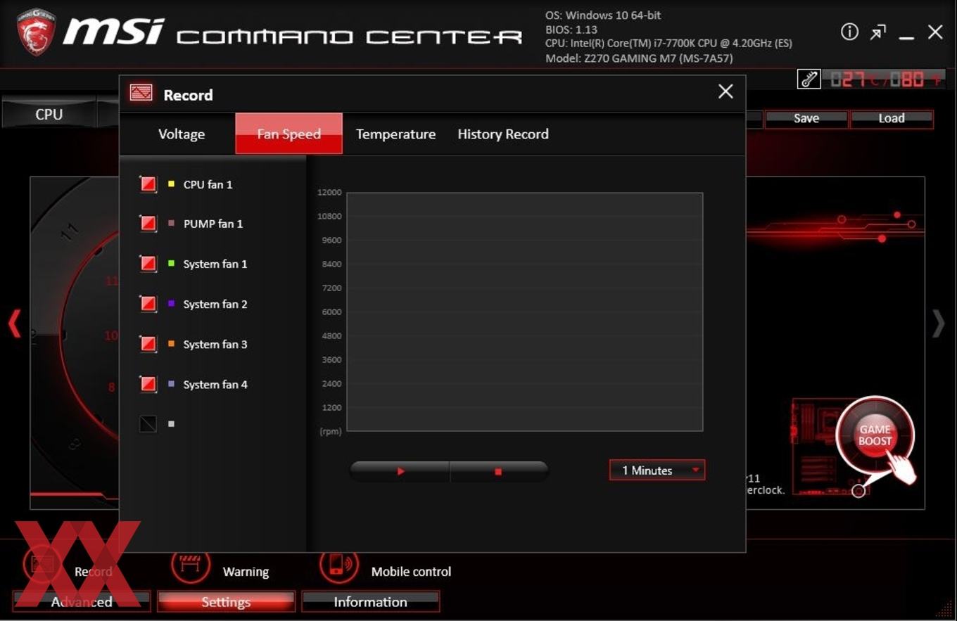Click the purple System fan 2 color swatch

[x=172, y=303]
